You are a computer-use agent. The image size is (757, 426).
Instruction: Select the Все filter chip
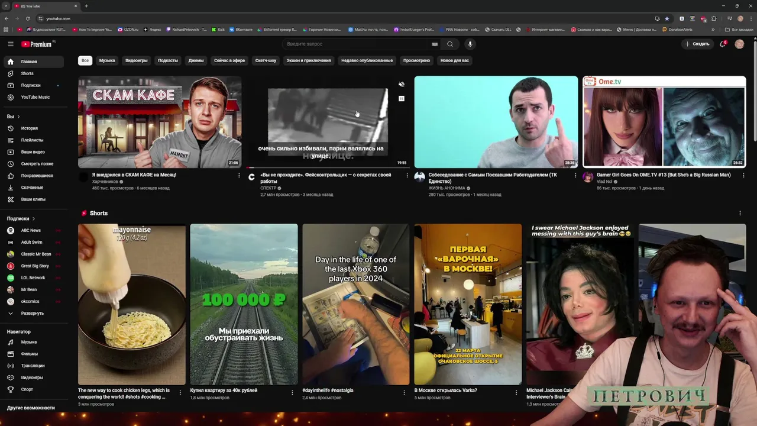click(85, 60)
